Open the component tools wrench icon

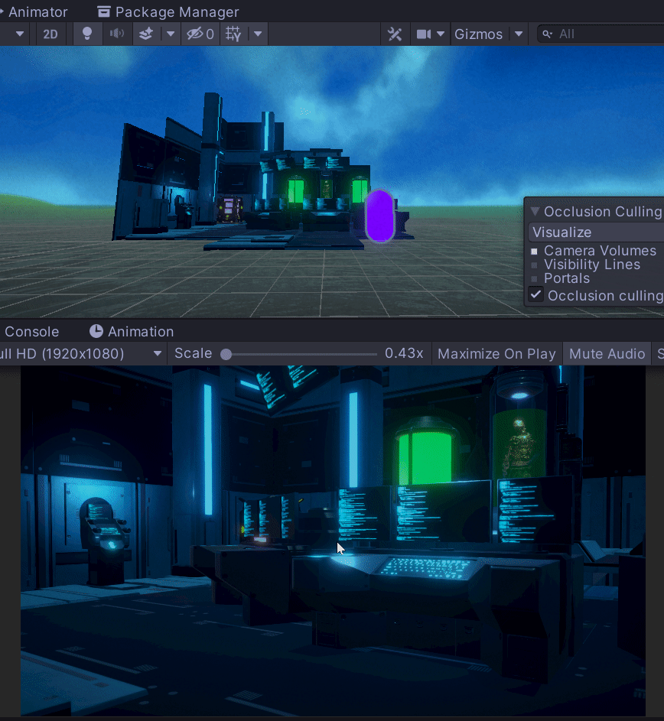[x=395, y=34]
